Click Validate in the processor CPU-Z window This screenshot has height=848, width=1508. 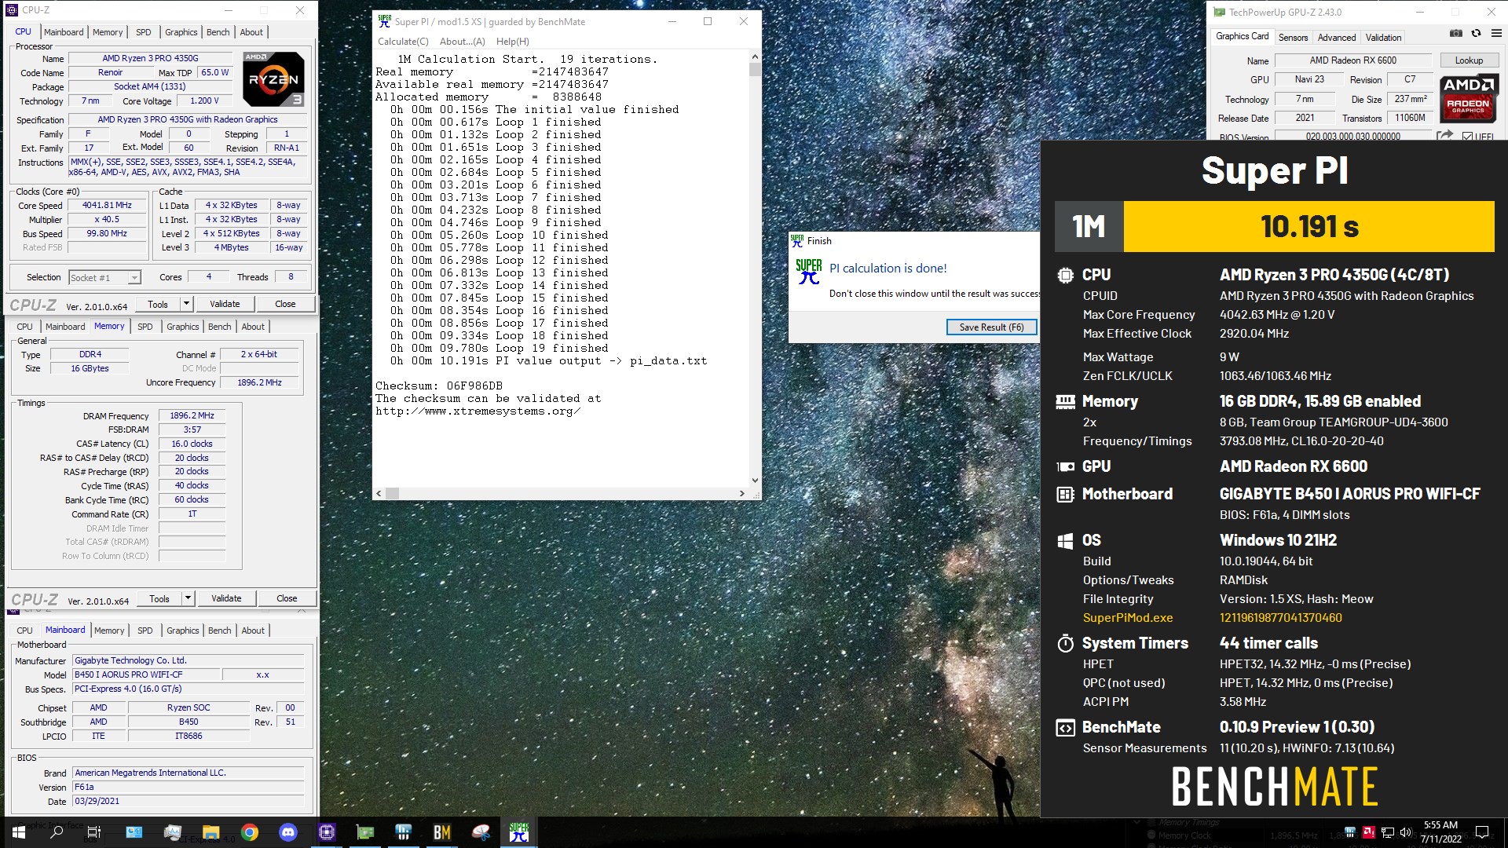[225, 304]
